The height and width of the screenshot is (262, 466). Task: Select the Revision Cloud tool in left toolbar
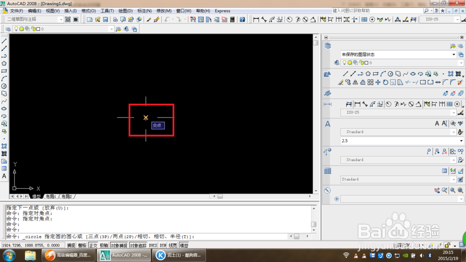point(4,94)
